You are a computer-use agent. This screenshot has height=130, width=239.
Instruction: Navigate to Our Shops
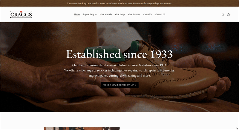(120, 14)
